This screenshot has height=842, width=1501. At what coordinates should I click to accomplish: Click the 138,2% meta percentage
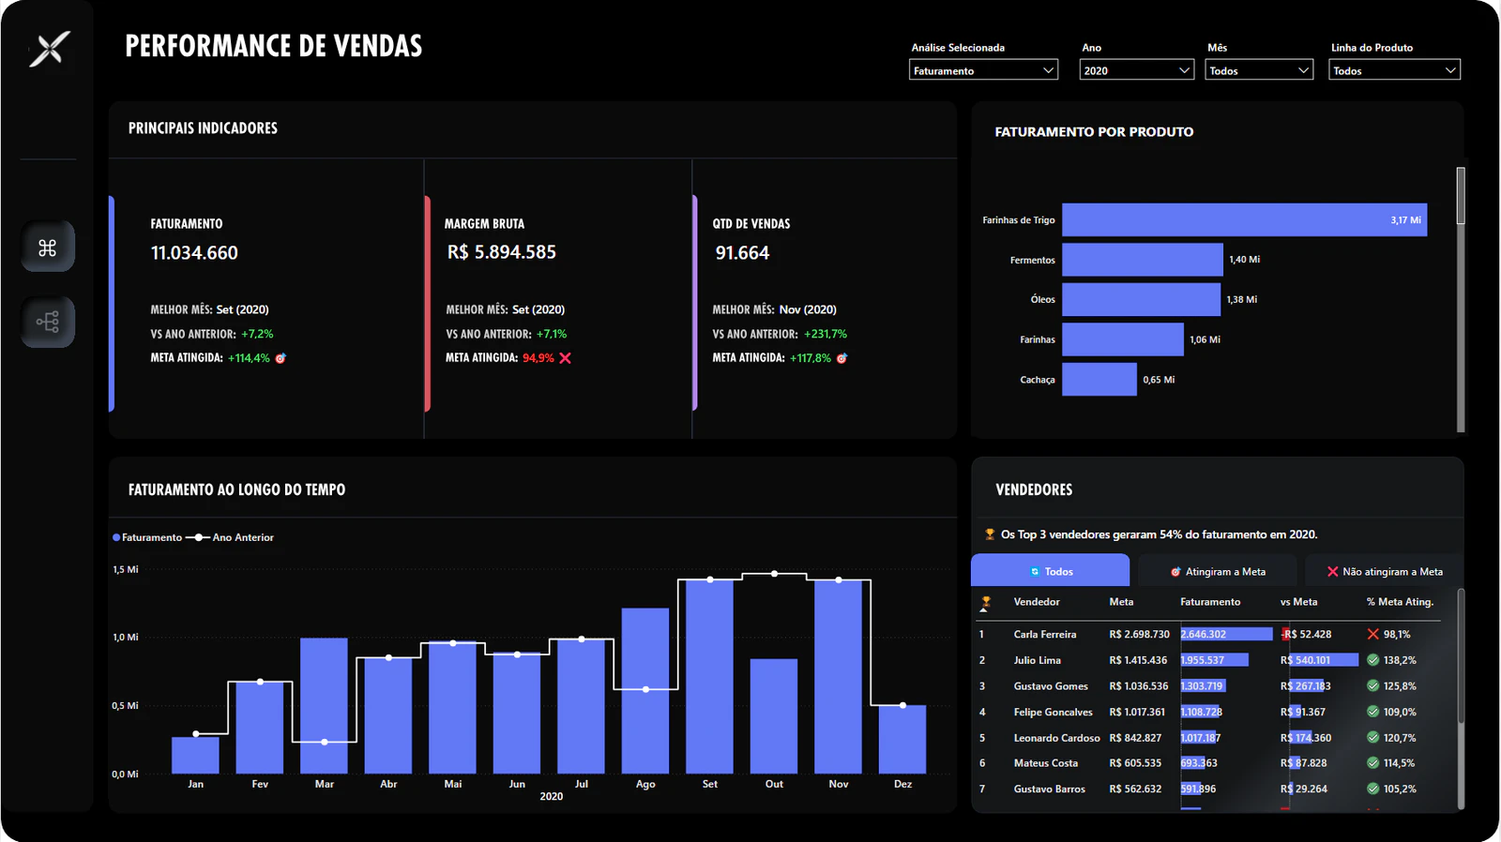pos(1400,660)
